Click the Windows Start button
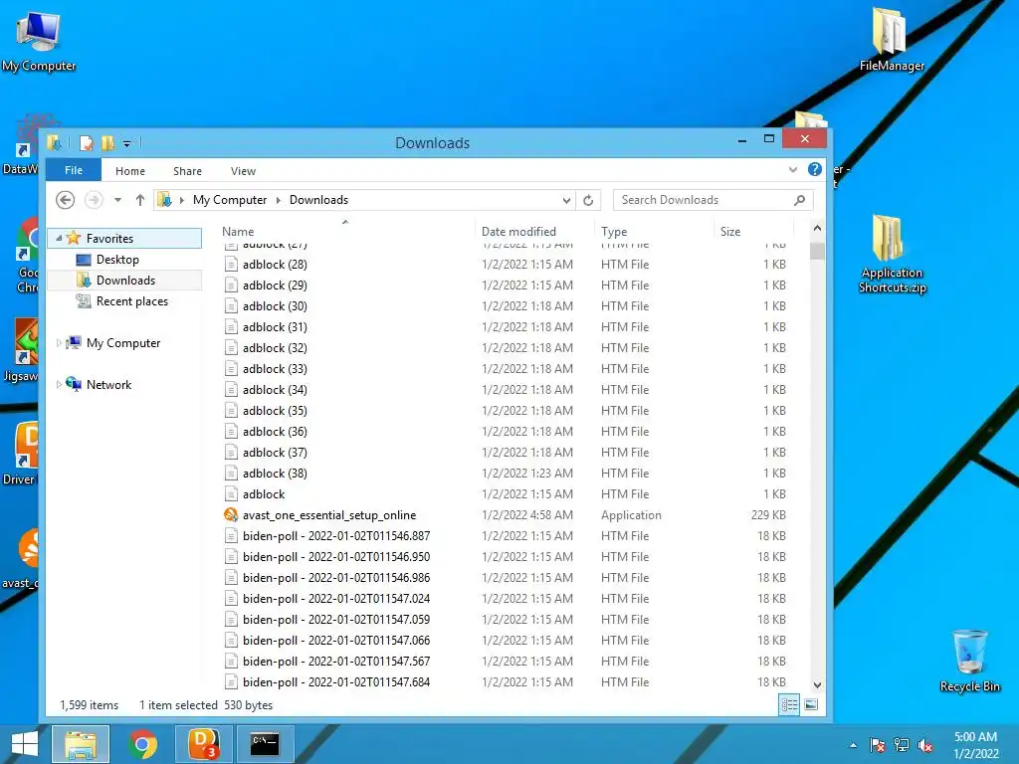Image resolution: width=1019 pixels, height=764 pixels. coord(24,744)
